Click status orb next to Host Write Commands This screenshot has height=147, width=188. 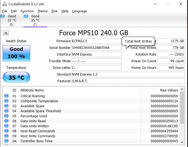point(6,136)
